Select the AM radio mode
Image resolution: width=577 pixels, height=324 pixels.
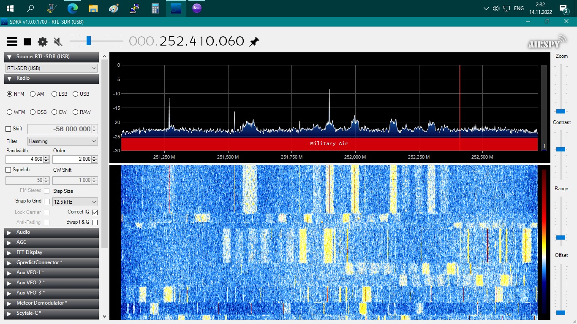(33, 94)
